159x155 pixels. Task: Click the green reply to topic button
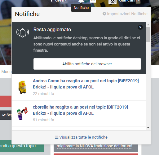(22, 146)
